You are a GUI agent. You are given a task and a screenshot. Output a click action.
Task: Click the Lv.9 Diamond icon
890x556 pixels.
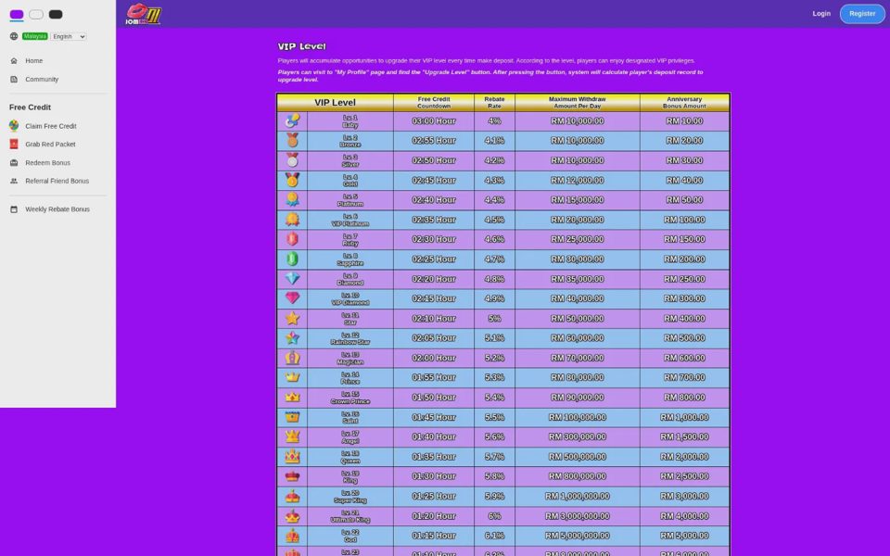point(292,279)
